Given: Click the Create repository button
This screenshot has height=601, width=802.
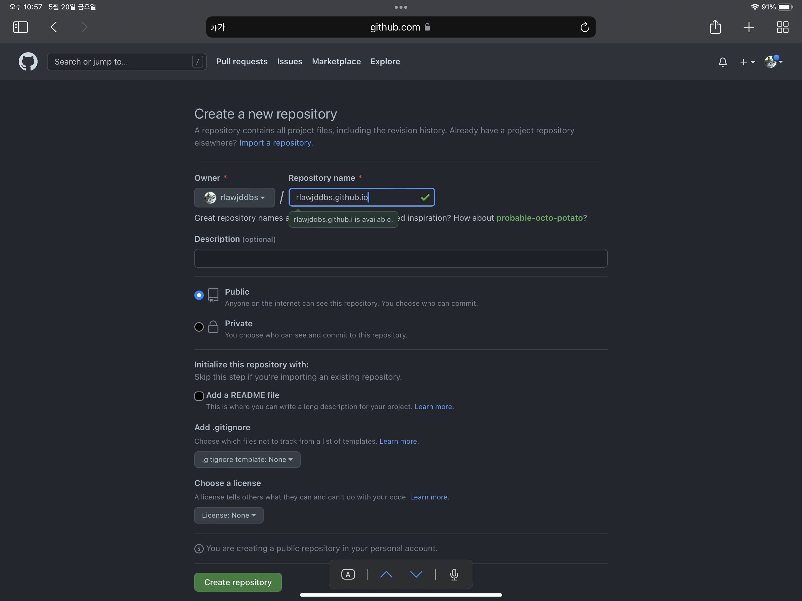Looking at the screenshot, I should (238, 582).
